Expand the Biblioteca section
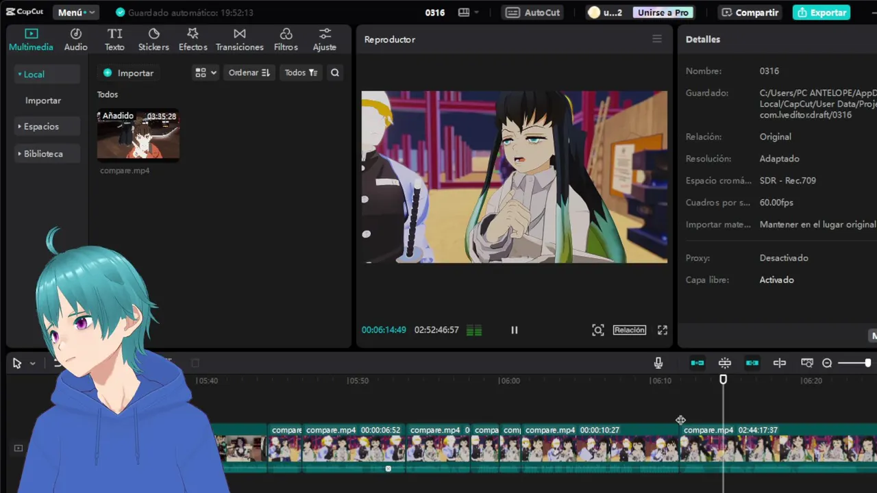 47,154
